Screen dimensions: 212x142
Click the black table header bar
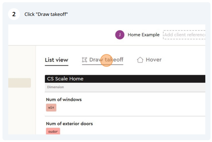pos(125,79)
